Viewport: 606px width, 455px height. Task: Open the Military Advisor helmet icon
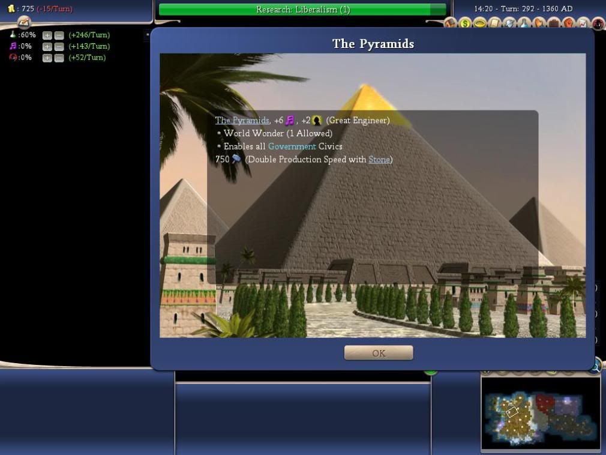[509, 23]
